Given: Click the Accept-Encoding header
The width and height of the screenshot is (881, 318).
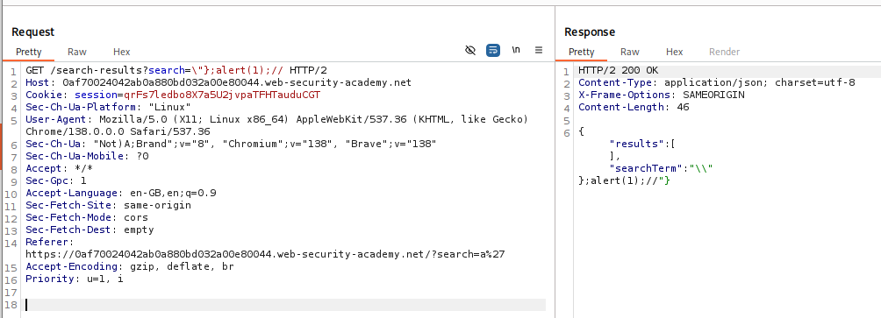Looking at the screenshot, I should point(130,266).
